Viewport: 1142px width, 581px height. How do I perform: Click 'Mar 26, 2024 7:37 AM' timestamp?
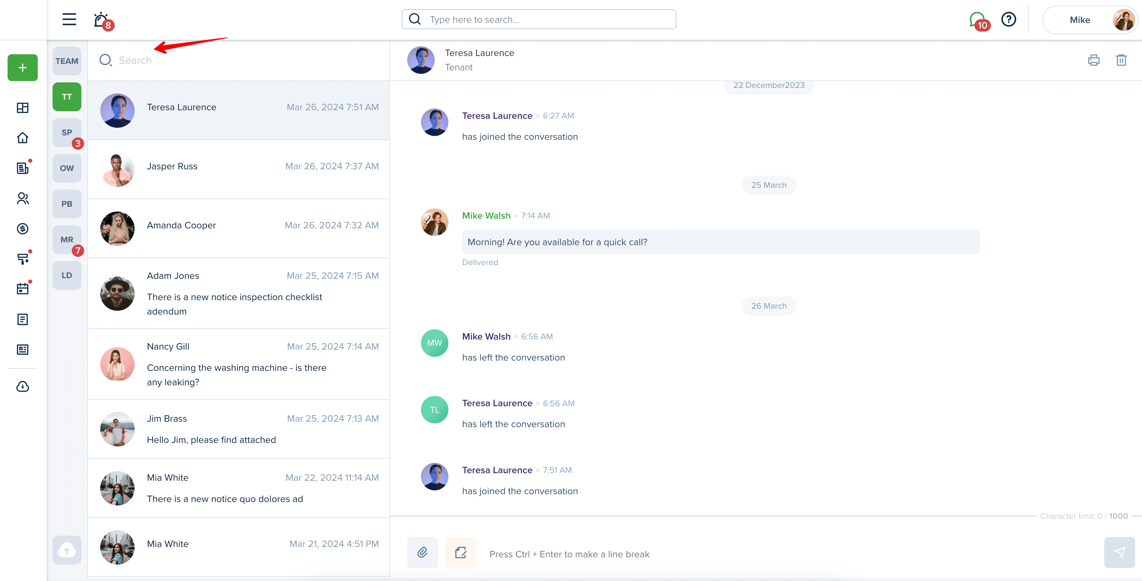(x=332, y=166)
